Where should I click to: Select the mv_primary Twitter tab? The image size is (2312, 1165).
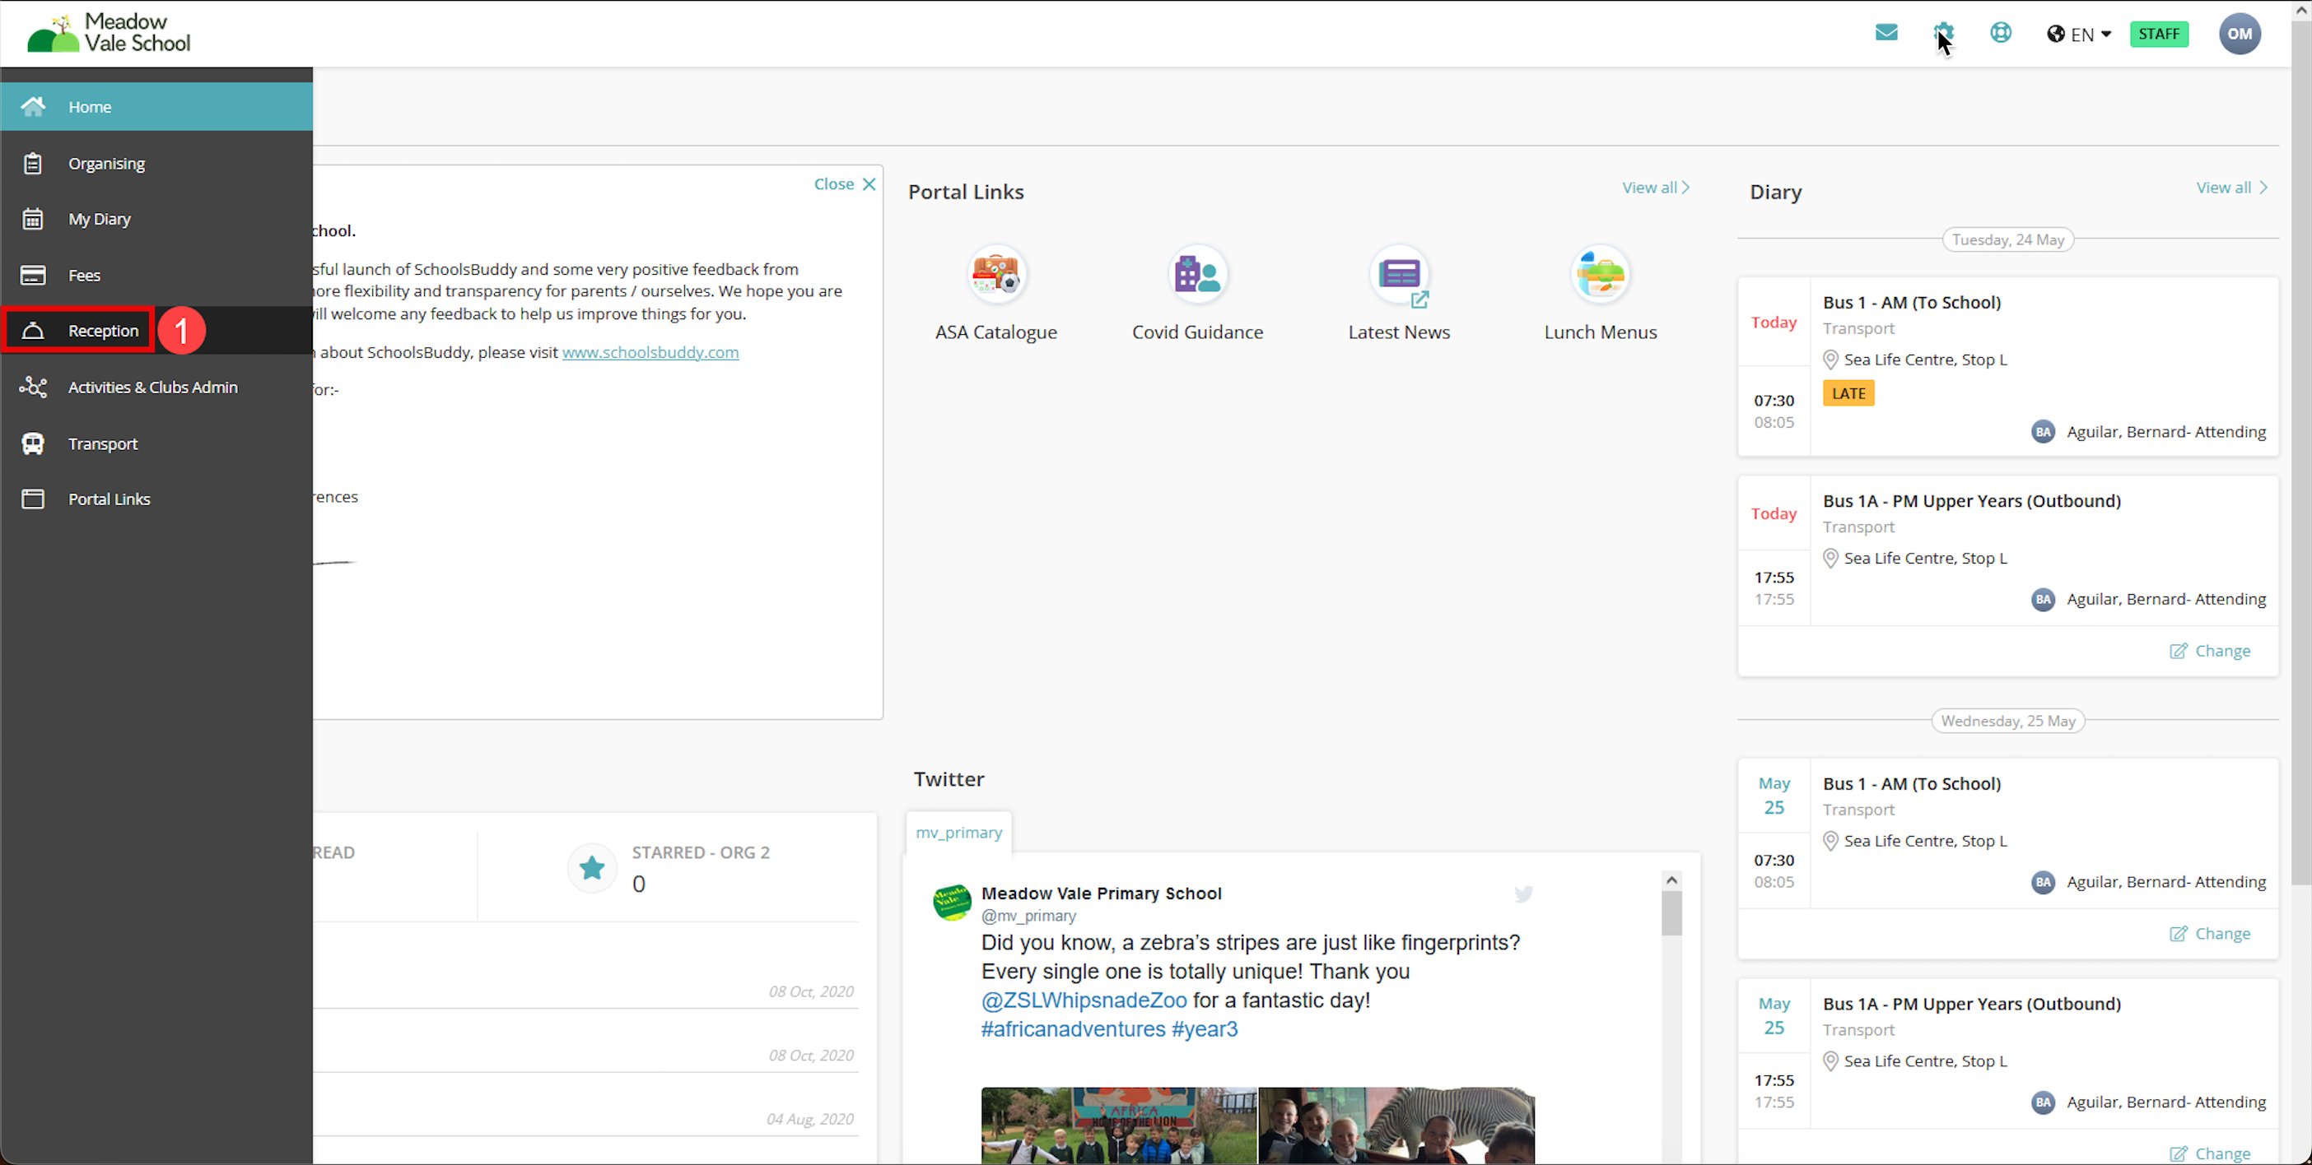[958, 833]
